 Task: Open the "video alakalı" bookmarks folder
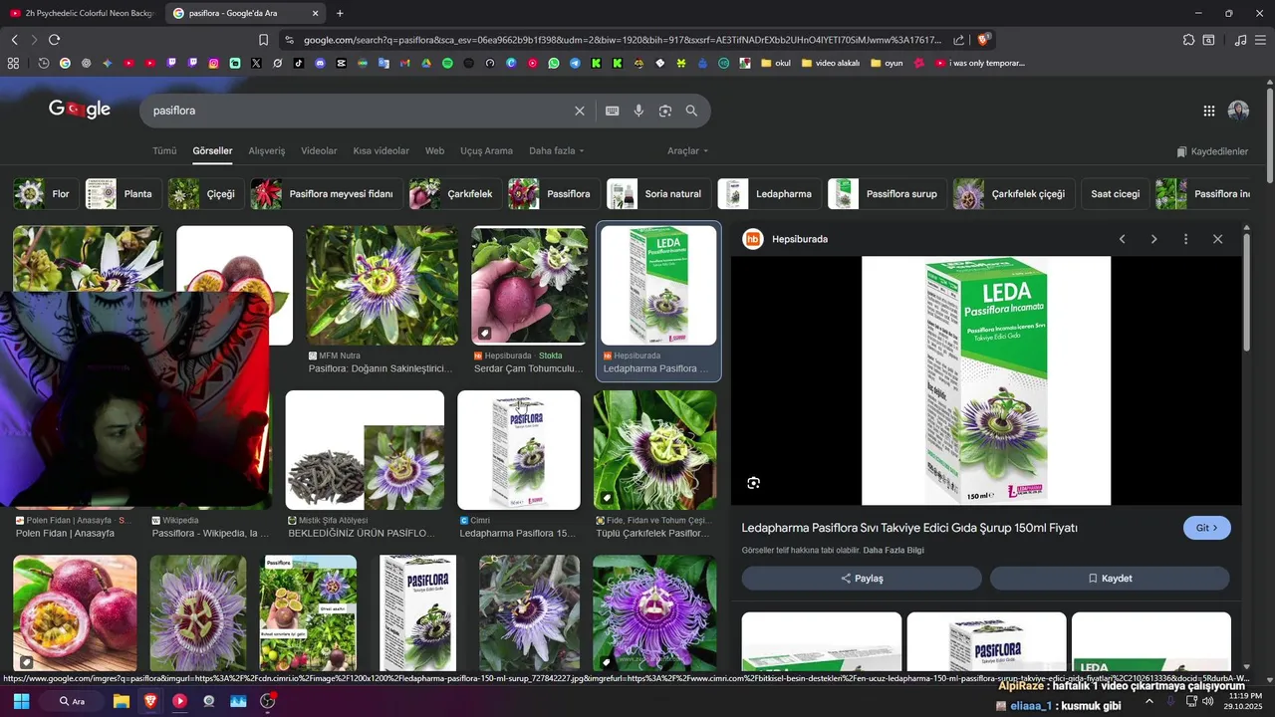pos(831,63)
